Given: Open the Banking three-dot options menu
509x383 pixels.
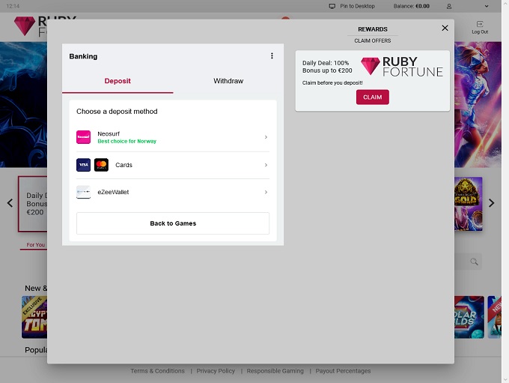Looking at the screenshot, I should pos(272,56).
